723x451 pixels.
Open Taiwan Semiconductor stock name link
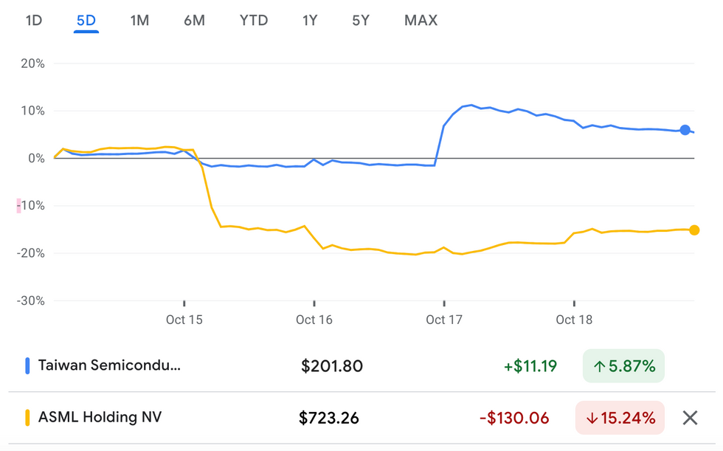click(109, 365)
